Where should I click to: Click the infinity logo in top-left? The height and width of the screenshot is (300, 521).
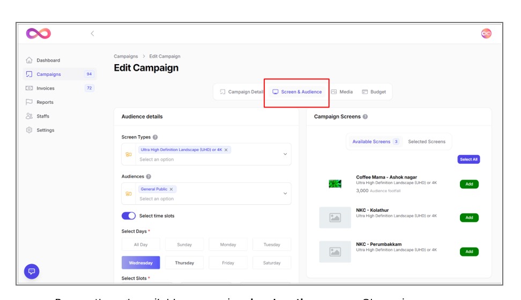click(38, 34)
